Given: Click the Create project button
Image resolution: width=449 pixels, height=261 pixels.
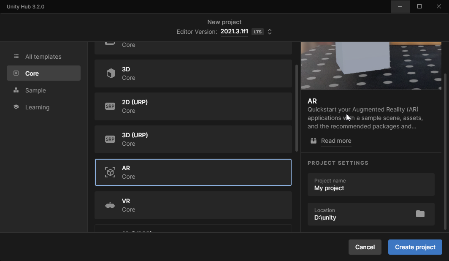Looking at the screenshot, I should 415,247.
